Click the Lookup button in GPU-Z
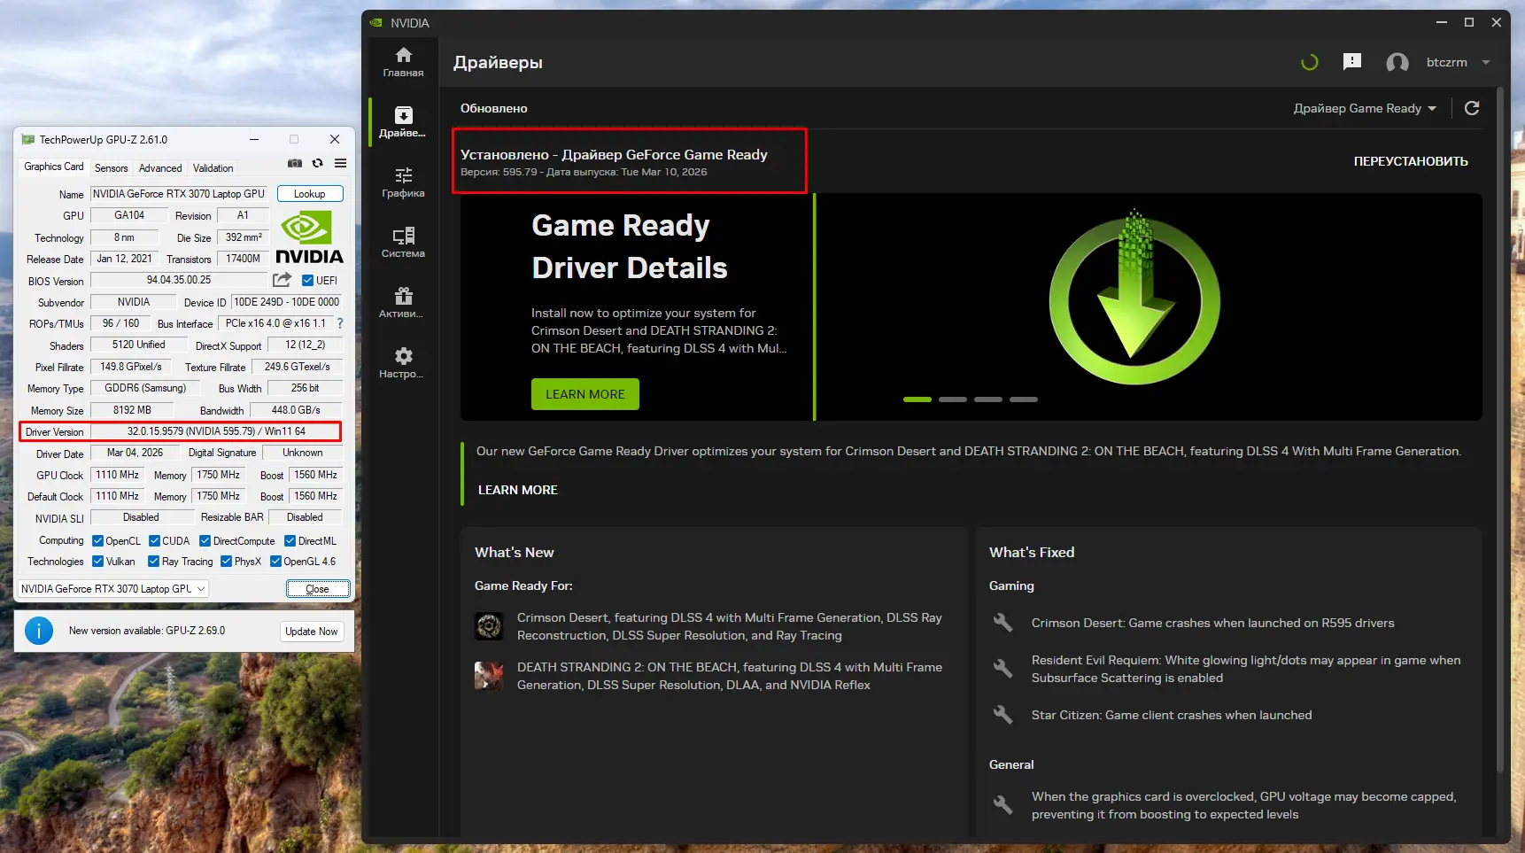Screen dimensions: 1525x853 [310, 194]
